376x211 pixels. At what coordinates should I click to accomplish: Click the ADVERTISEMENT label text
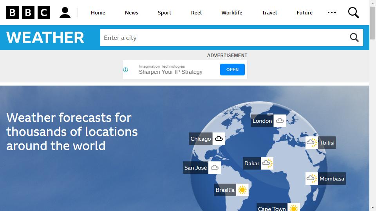227,55
